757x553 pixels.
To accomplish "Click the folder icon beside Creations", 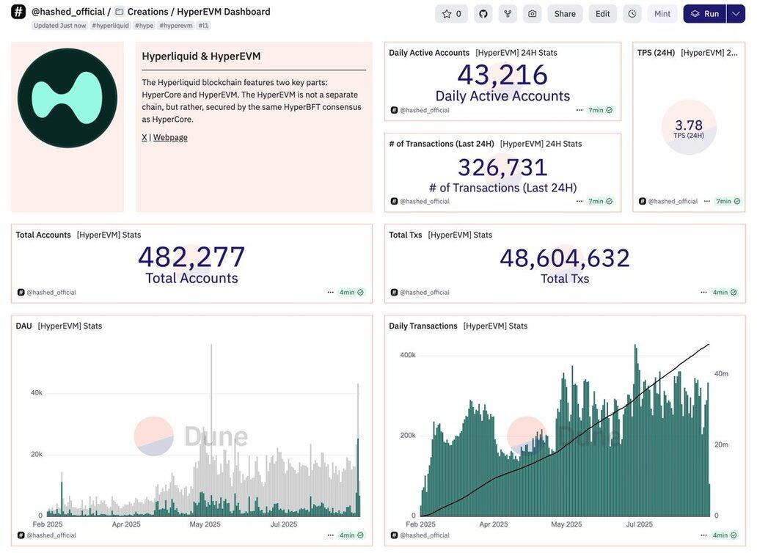I will [120, 12].
